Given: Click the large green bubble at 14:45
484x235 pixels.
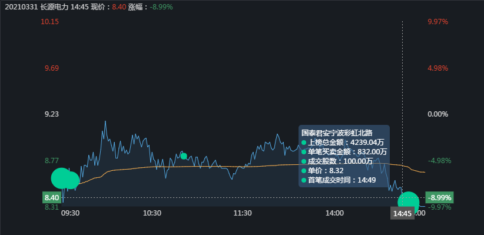Looking at the screenshot, I should click(x=409, y=202).
